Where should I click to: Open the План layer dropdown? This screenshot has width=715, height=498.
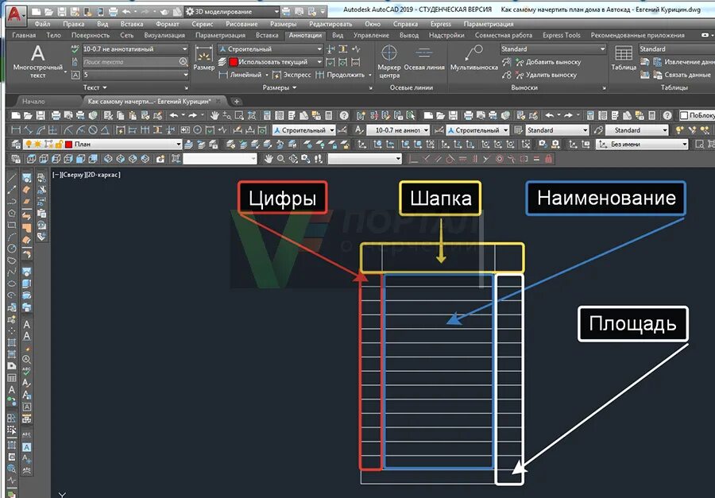(102, 145)
